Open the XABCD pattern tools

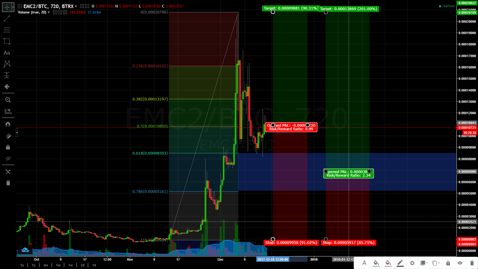click(7, 64)
